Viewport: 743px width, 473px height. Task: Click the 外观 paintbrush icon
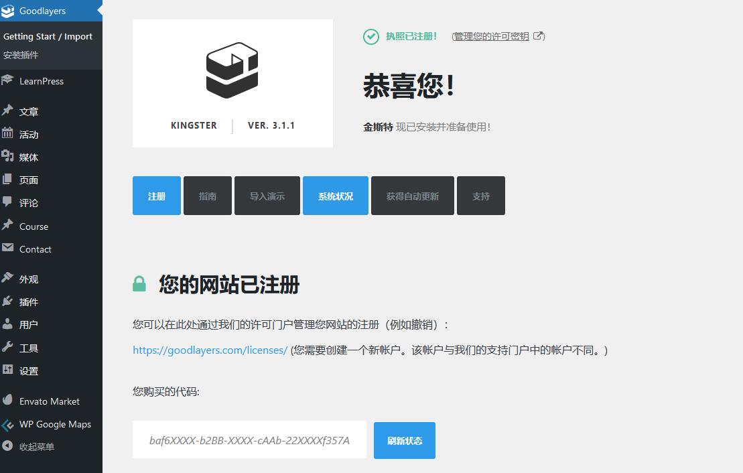(x=7, y=279)
